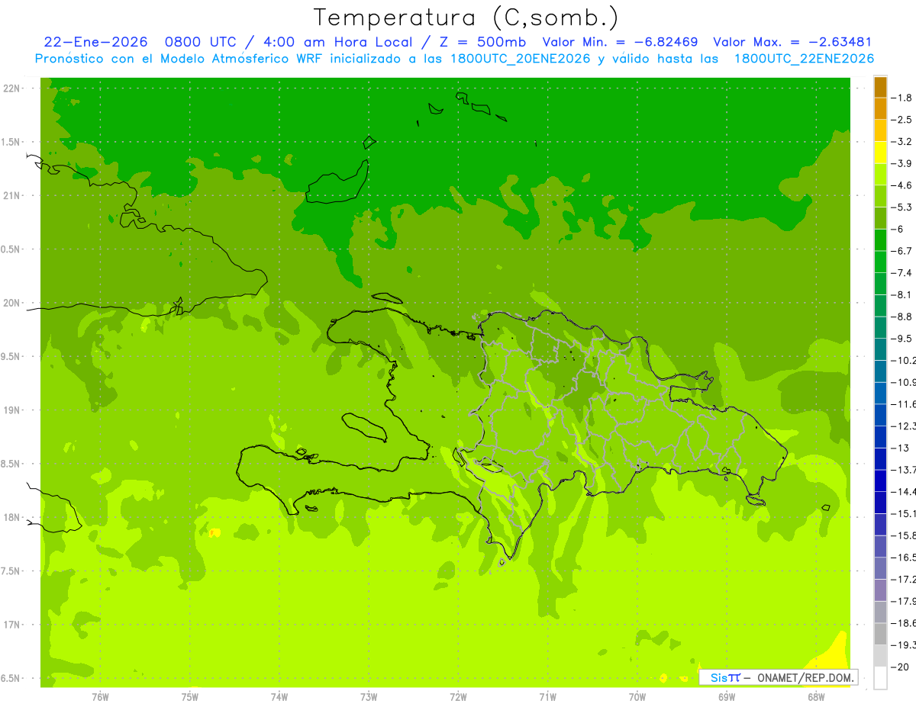This screenshot has width=916, height=707.
Task: Pick the dark blue swatch between -13.7 and -14.4
Action: point(880,480)
